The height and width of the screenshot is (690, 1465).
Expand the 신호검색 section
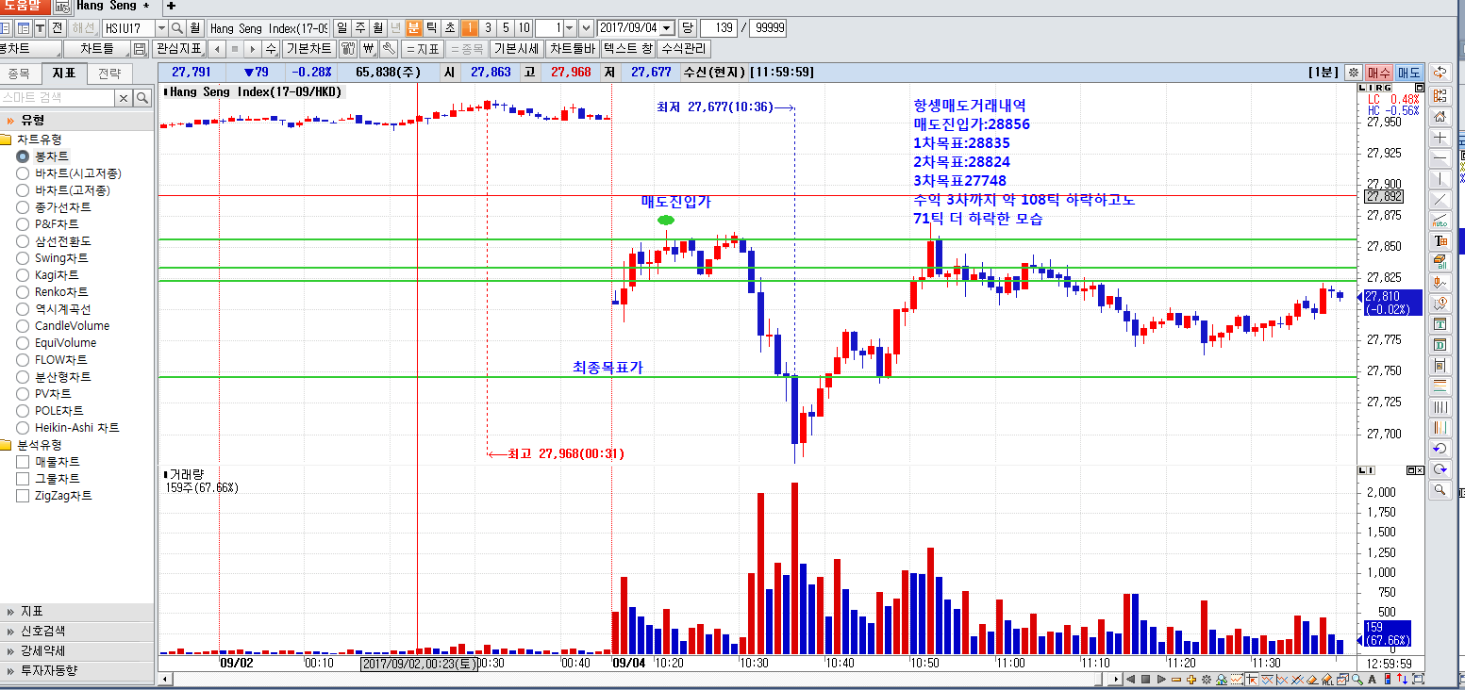(x=76, y=631)
